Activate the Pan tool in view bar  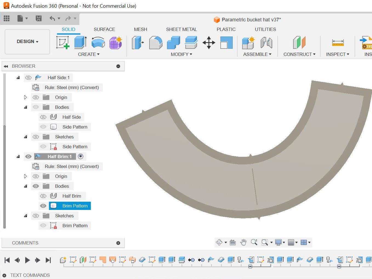(x=243, y=242)
